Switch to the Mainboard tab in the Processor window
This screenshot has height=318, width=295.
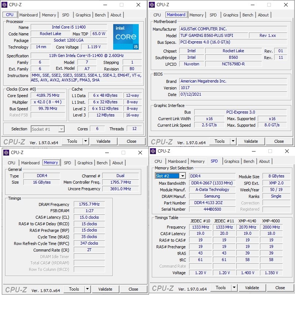28,15
